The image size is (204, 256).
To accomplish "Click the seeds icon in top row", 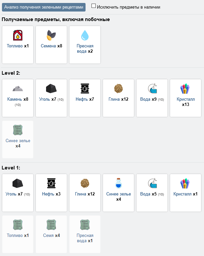I will tap(51, 35).
